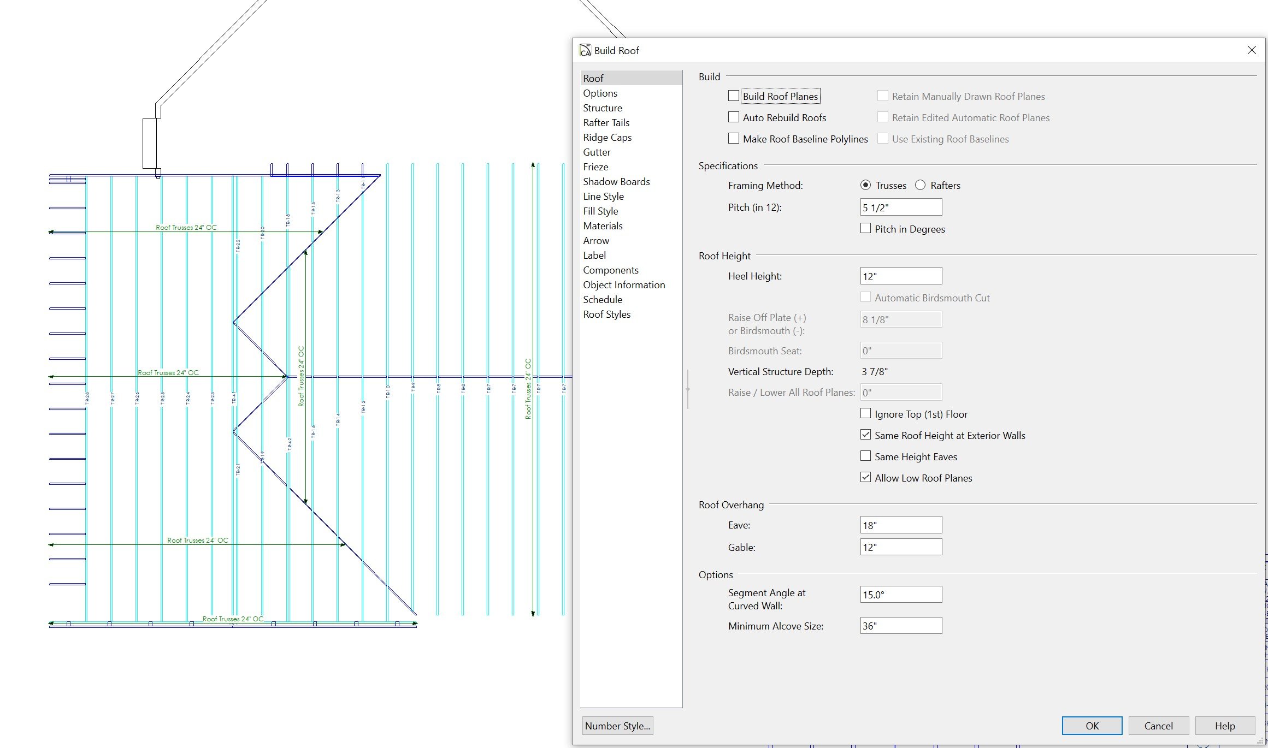Click the panel splitter handle
Screen dimensions: 1268x748
click(688, 389)
